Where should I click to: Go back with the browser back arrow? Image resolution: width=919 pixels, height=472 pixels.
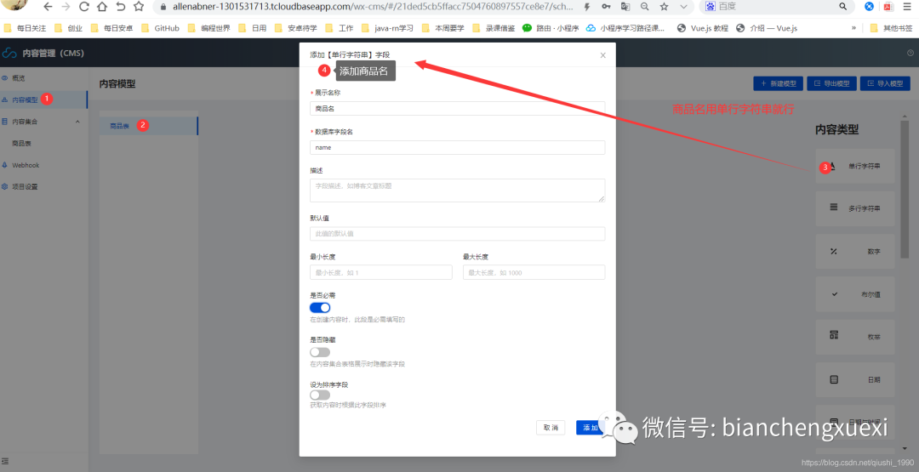click(x=48, y=7)
